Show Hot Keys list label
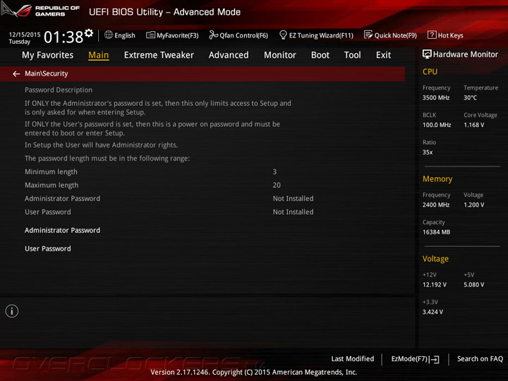This screenshot has height=381, width=508. (450, 35)
